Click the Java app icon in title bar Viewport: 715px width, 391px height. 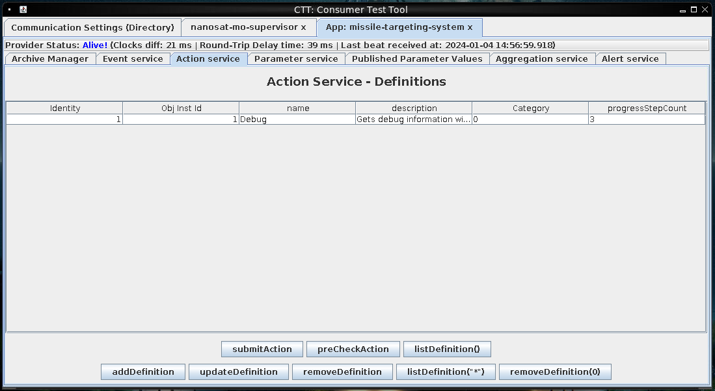click(x=23, y=9)
